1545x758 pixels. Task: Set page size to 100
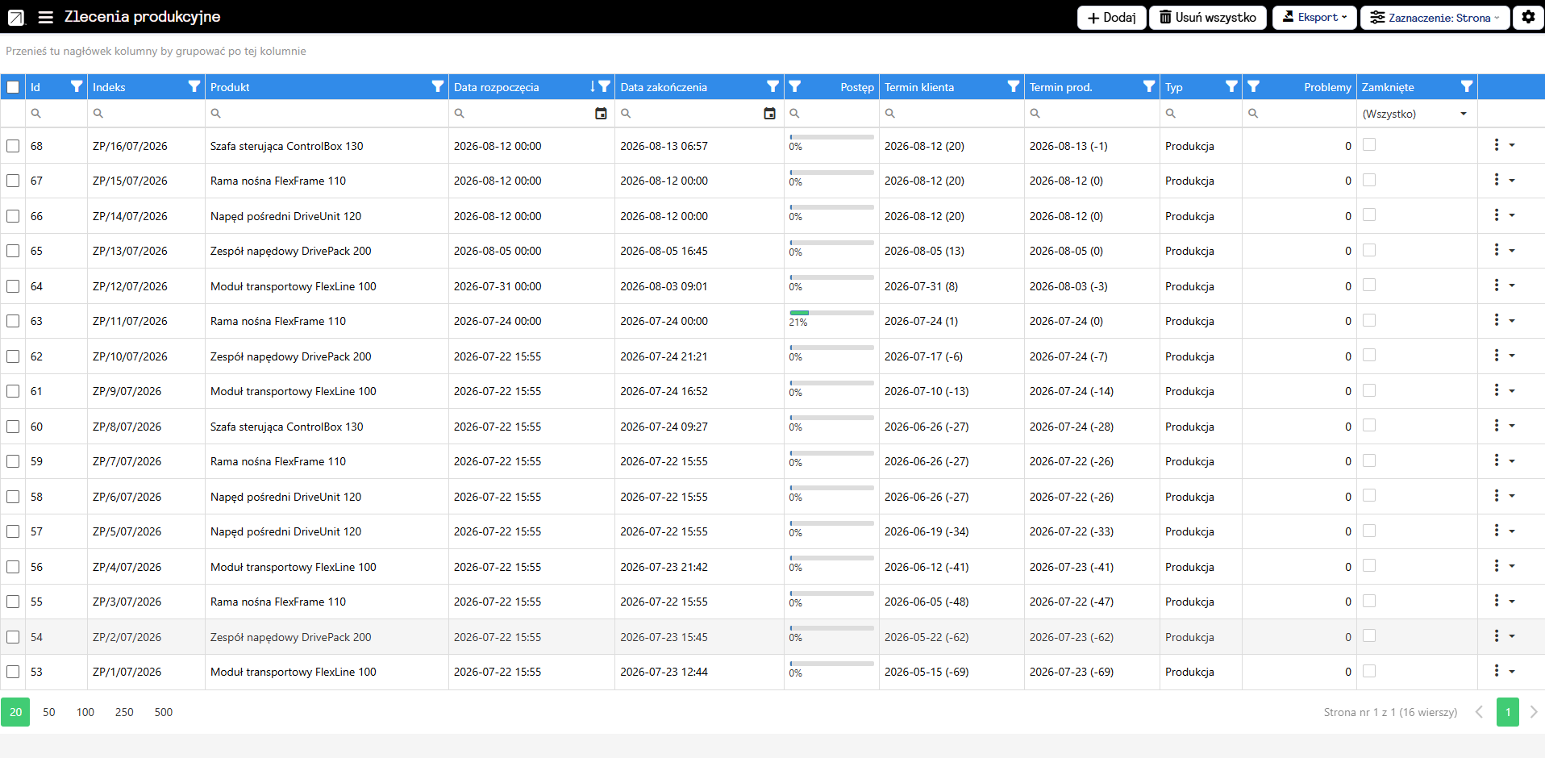tap(85, 712)
